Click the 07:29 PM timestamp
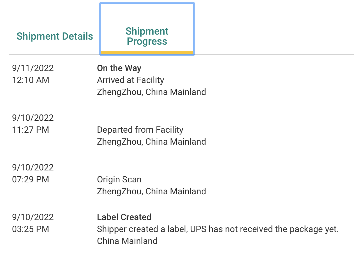This screenshot has height=255, width=354. [x=31, y=180]
